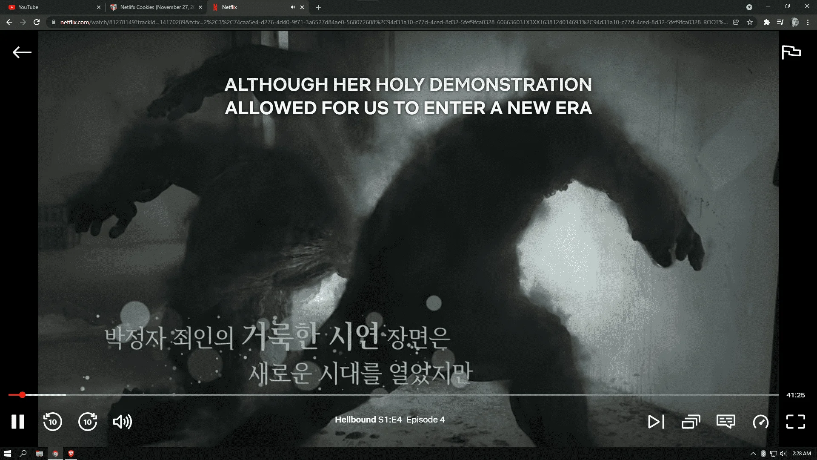Open network settings in system tray
The height and width of the screenshot is (460, 817).
click(774, 454)
